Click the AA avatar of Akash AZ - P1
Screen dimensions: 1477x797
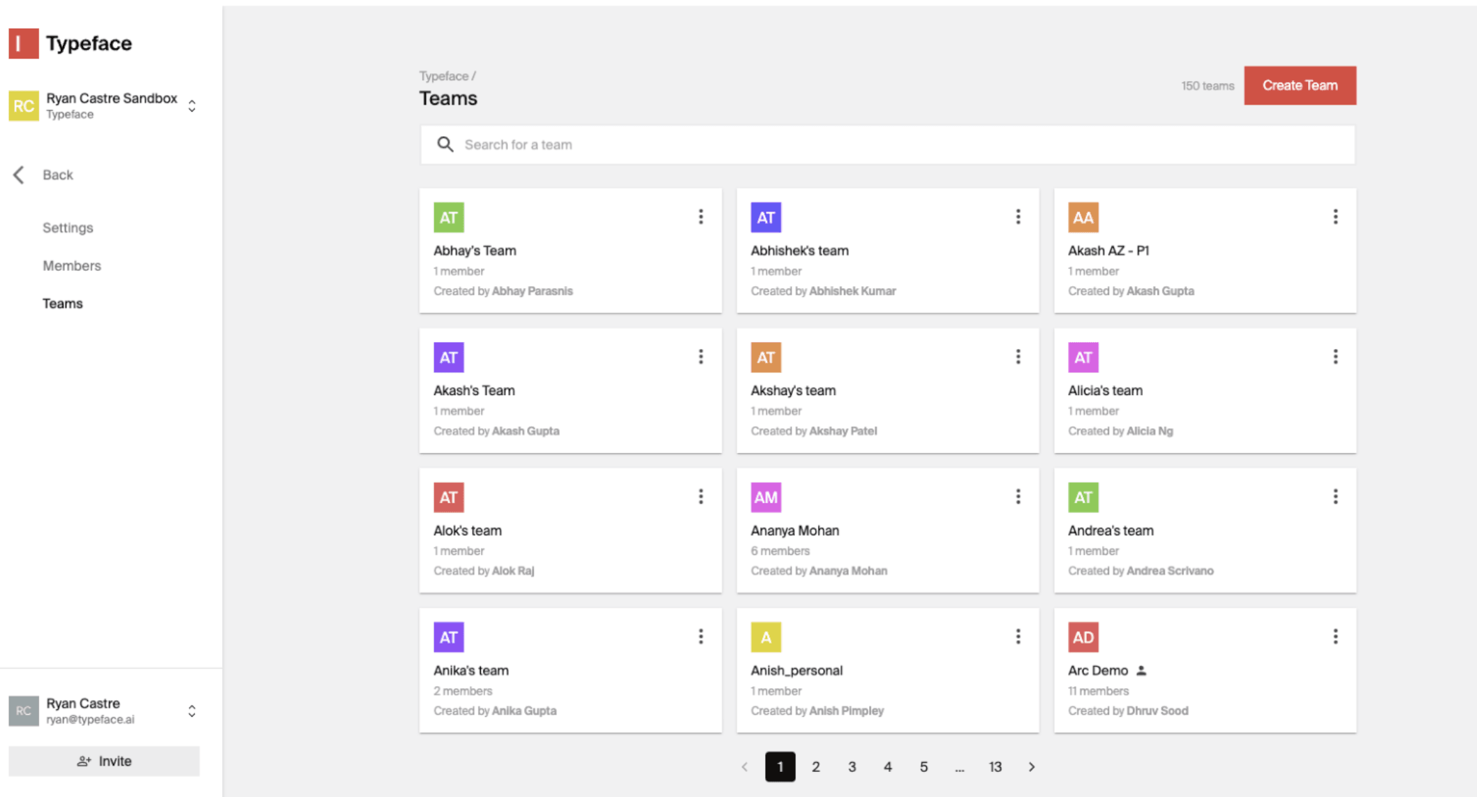tap(1083, 218)
